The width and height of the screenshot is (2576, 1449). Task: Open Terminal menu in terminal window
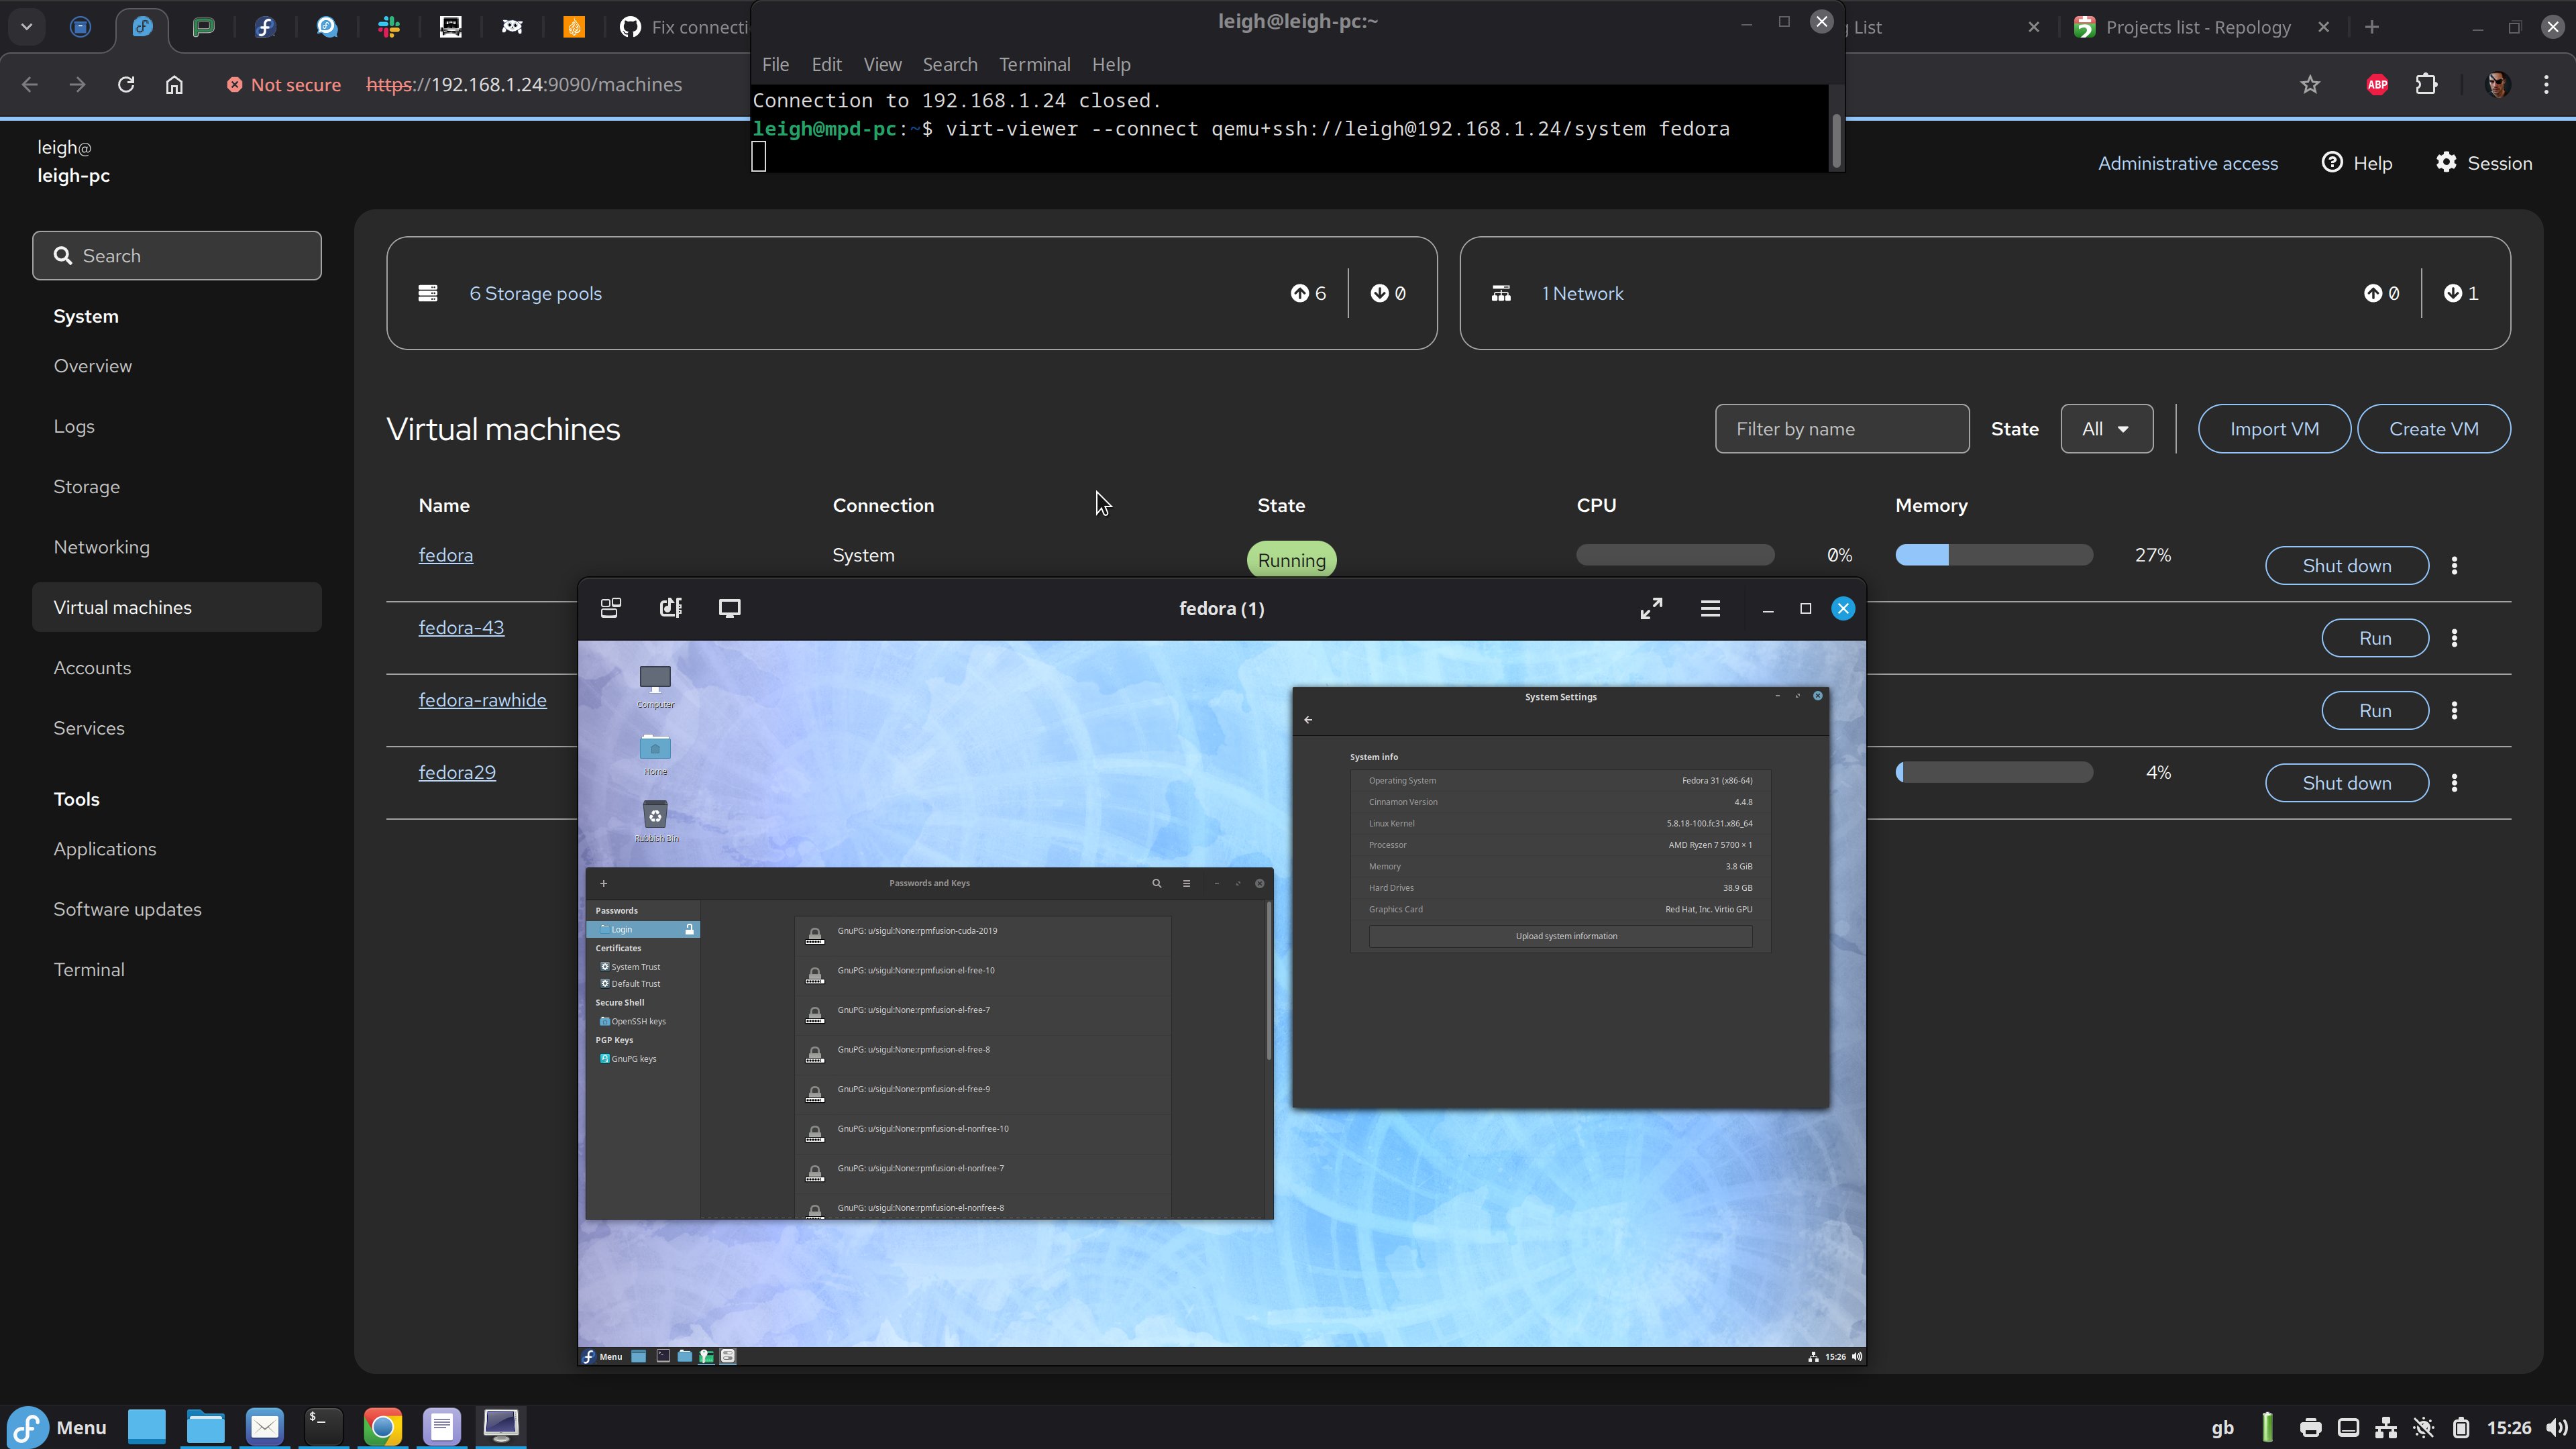click(x=1034, y=64)
